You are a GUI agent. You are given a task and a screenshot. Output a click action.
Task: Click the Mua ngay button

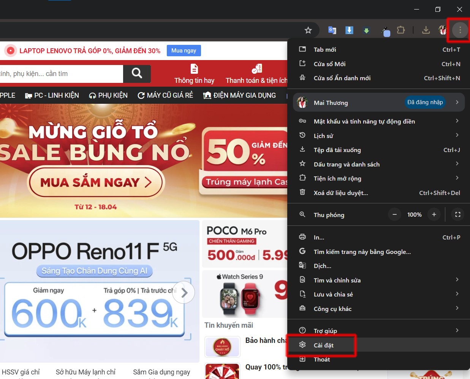(x=184, y=51)
